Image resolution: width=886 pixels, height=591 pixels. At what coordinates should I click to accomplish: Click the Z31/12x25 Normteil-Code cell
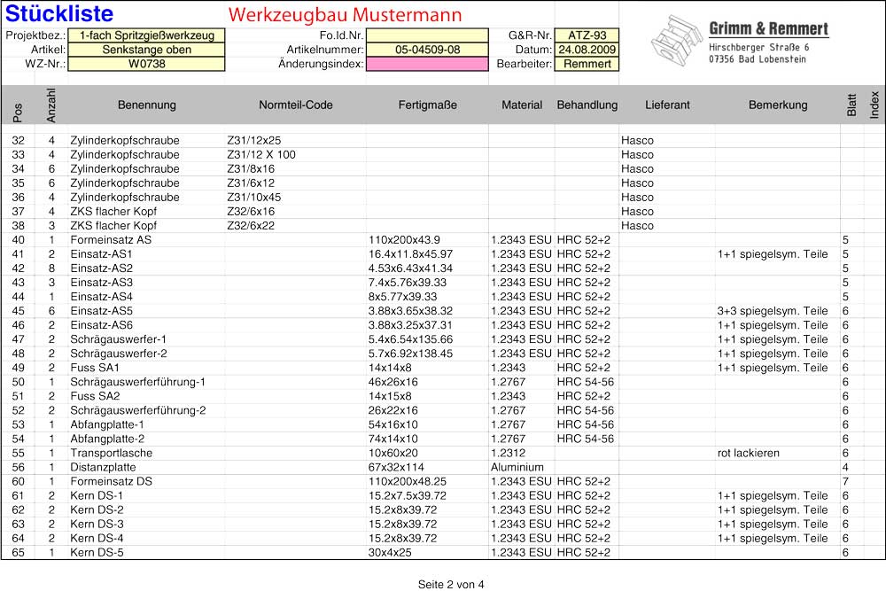(254, 141)
